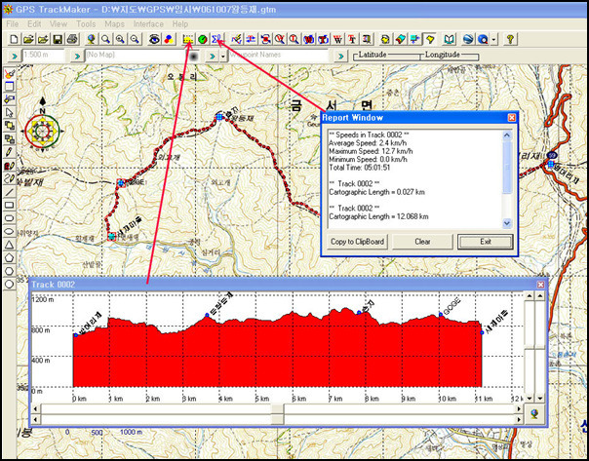589x461 pixels.
Task: Open the Edit menu
Action: coord(34,24)
